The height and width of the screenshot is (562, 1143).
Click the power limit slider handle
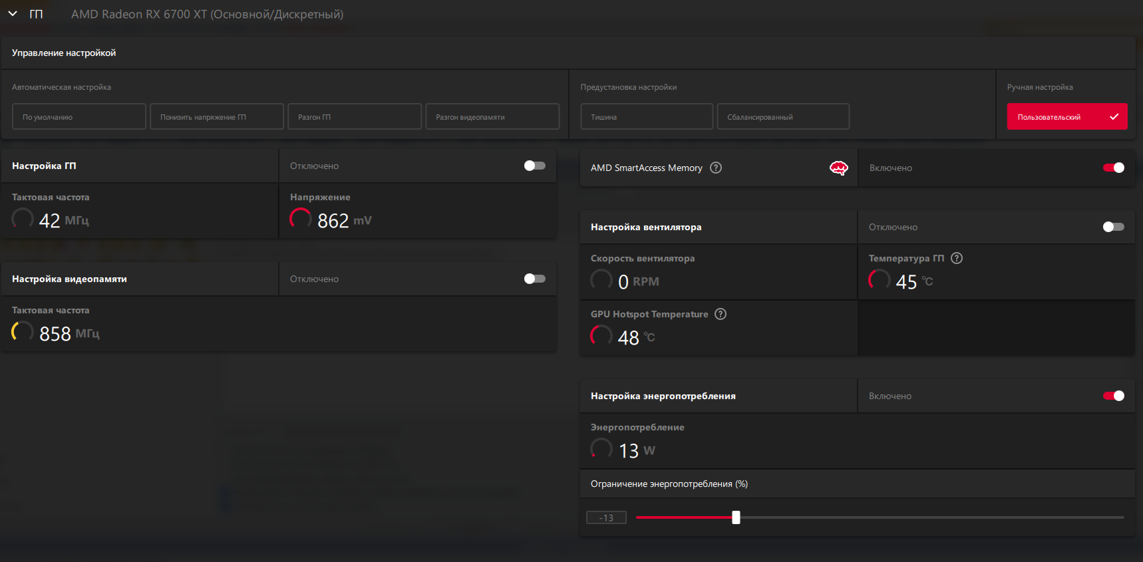(736, 517)
